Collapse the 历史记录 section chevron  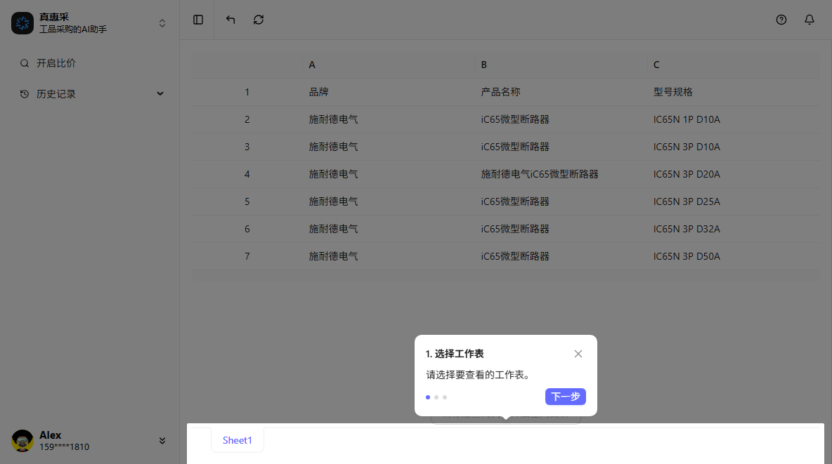click(x=160, y=93)
